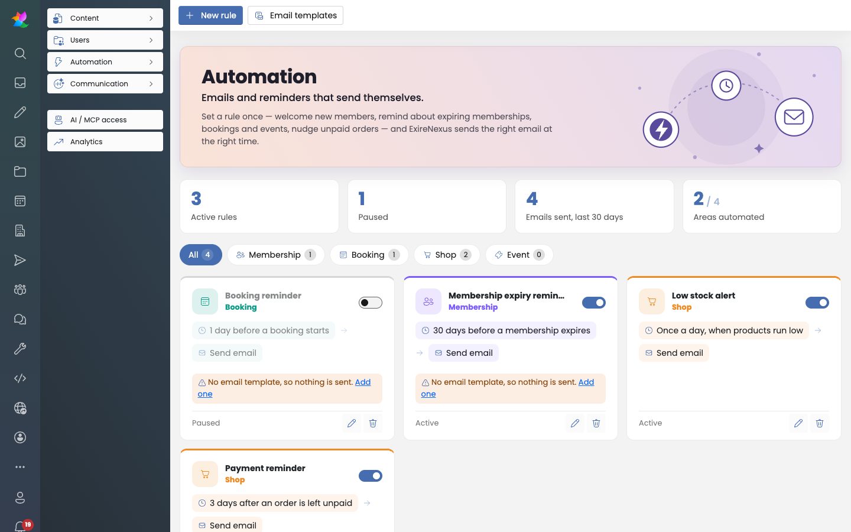Click the Active rules stat card
Viewport: 851px width, 532px height.
click(259, 206)
